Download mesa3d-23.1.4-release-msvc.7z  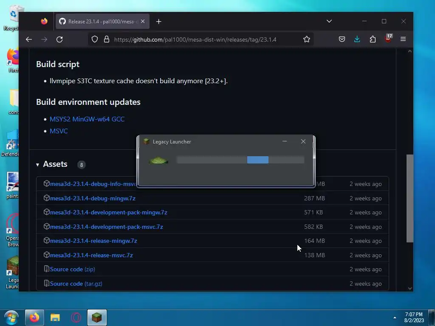point(91,255)
